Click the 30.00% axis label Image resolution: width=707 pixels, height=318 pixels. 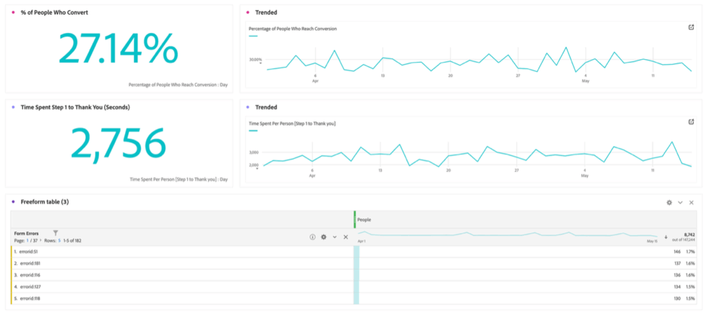click(x=255, y=59)
